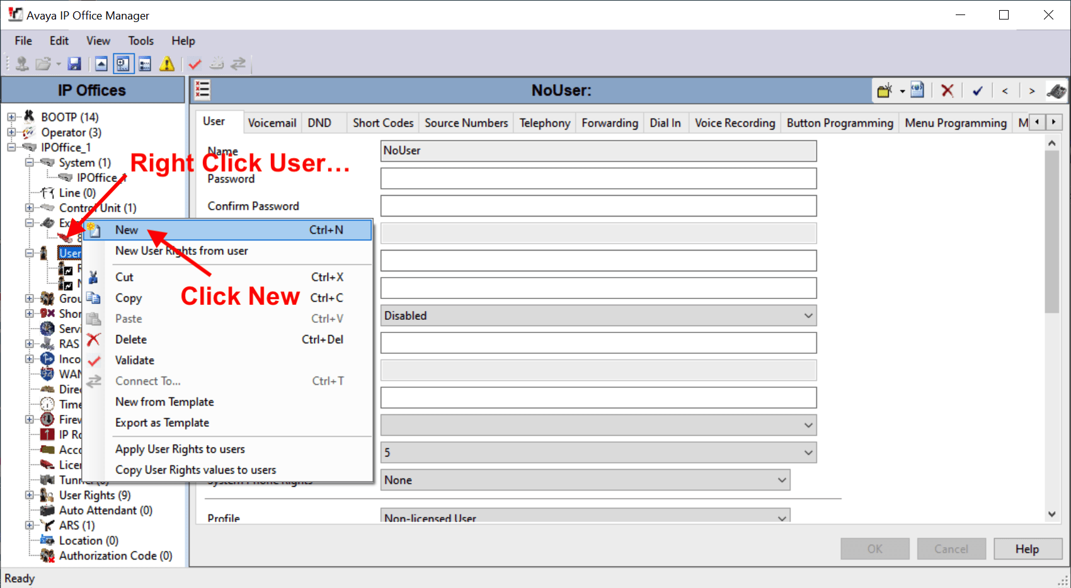Click the details pane list icon beside NoUser
The image size is (1071, 588).
[x=202, y=90]
